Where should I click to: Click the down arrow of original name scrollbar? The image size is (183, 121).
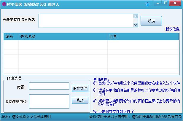pos(136,25)
